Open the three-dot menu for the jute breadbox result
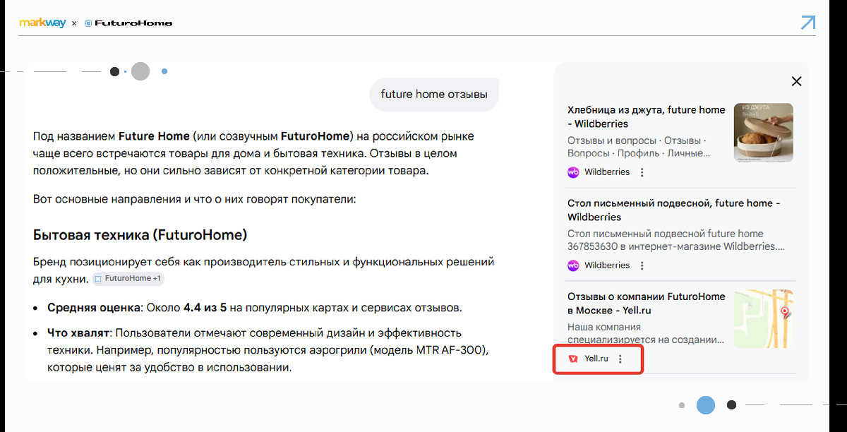The image size is (847, 432). pos(642,172)
